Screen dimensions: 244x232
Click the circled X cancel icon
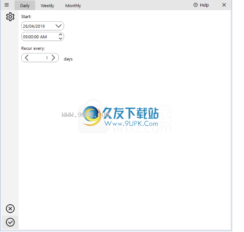point(10,209)
